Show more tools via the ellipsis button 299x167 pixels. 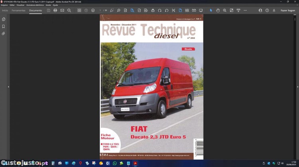[245, 10]
